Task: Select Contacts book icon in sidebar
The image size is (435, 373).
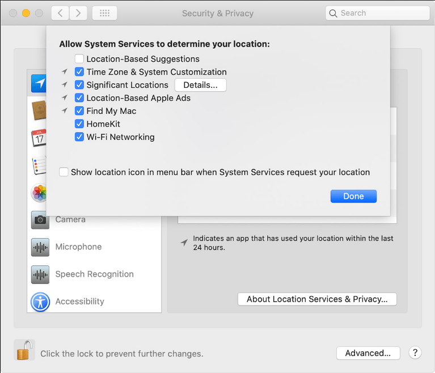Action: [x=39, y=111]
